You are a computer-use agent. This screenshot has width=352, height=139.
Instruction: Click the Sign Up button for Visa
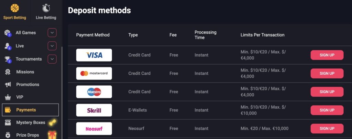point(327,55)
